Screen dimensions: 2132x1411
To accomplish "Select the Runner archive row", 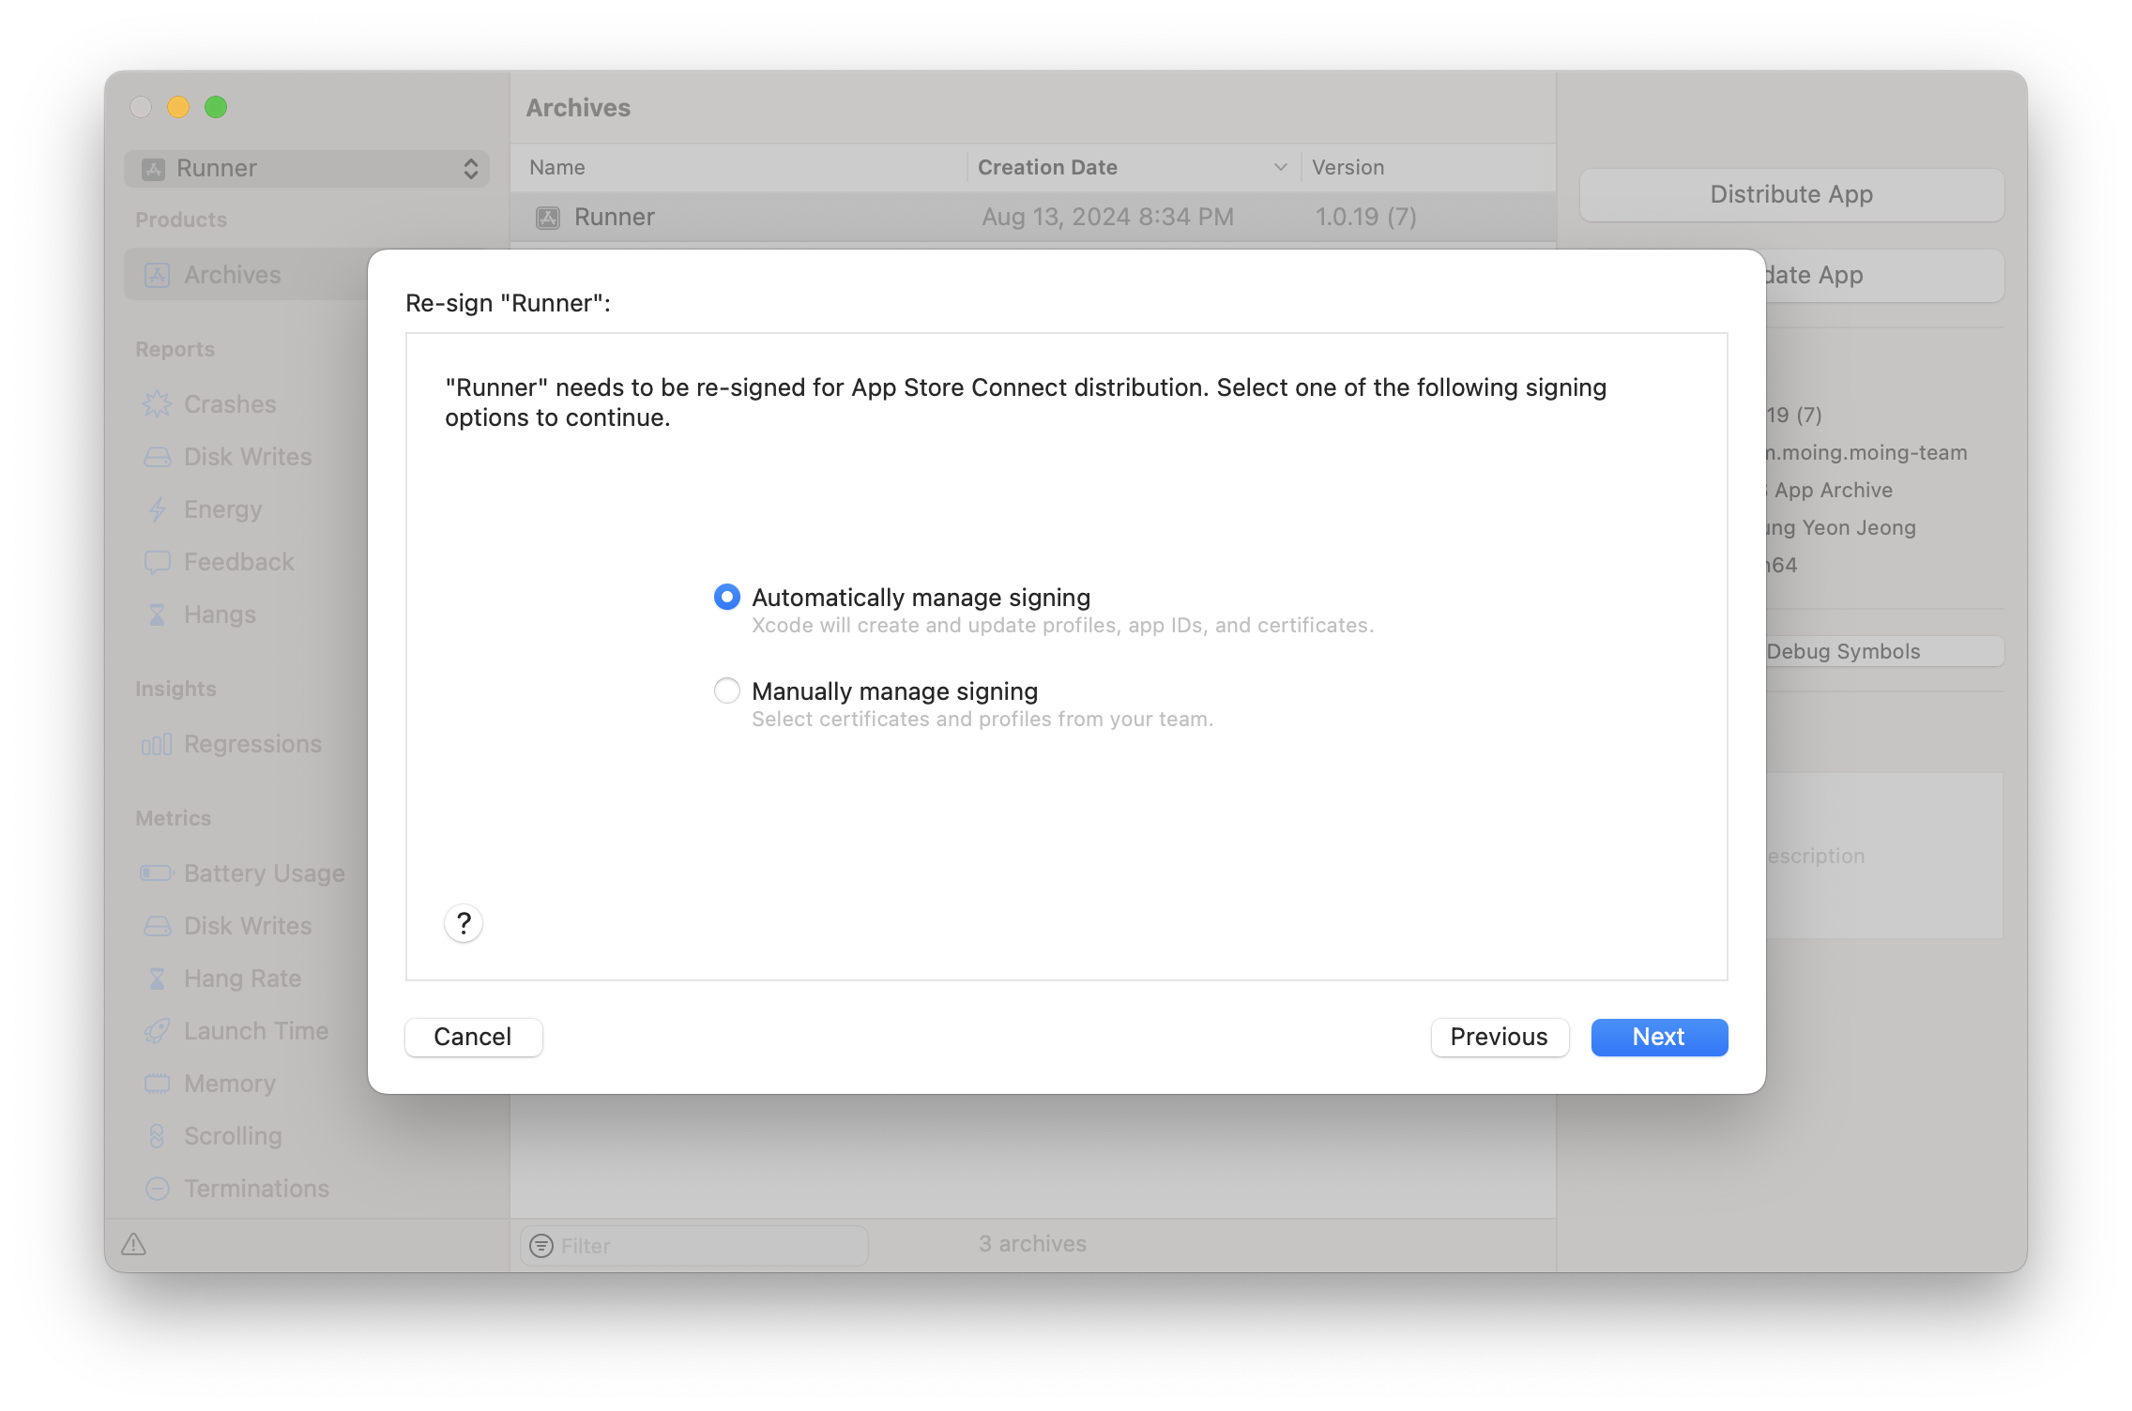I will coord(1032,217).
